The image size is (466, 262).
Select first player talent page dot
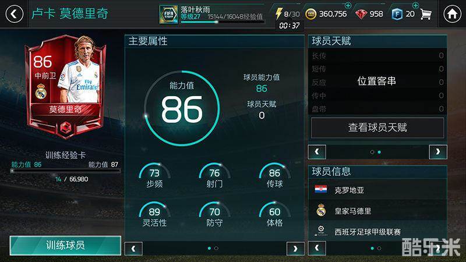pyautogui.click(x=372, y=152)
